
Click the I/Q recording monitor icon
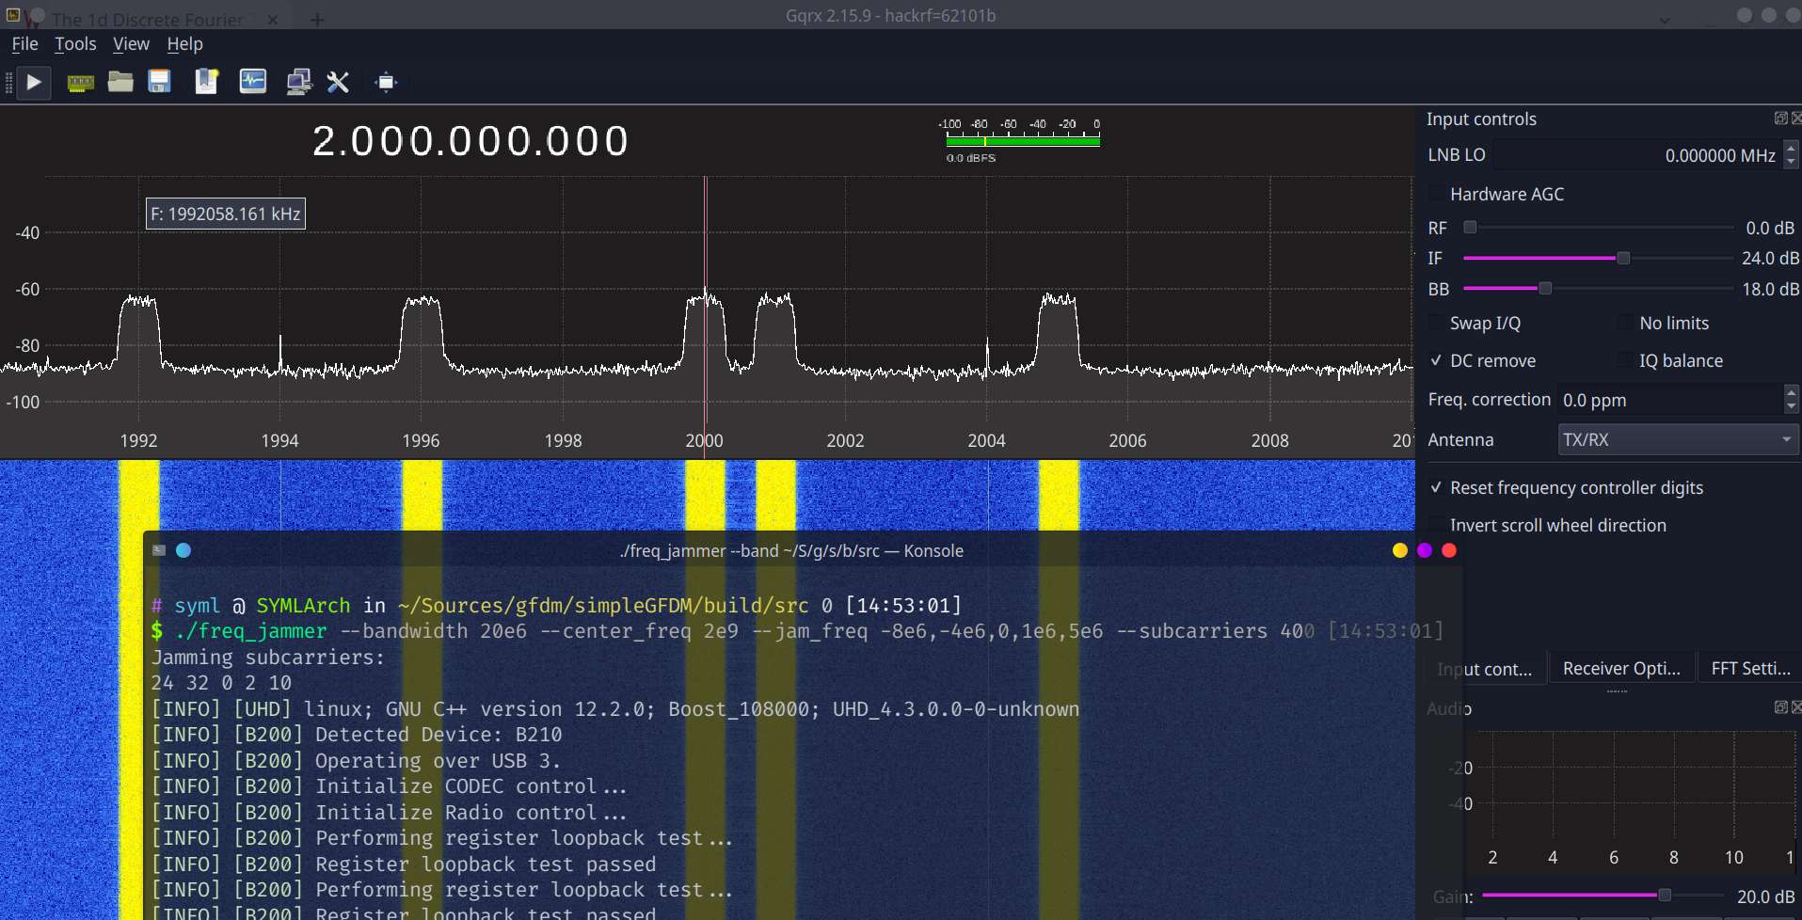click(x=253, y=83)
